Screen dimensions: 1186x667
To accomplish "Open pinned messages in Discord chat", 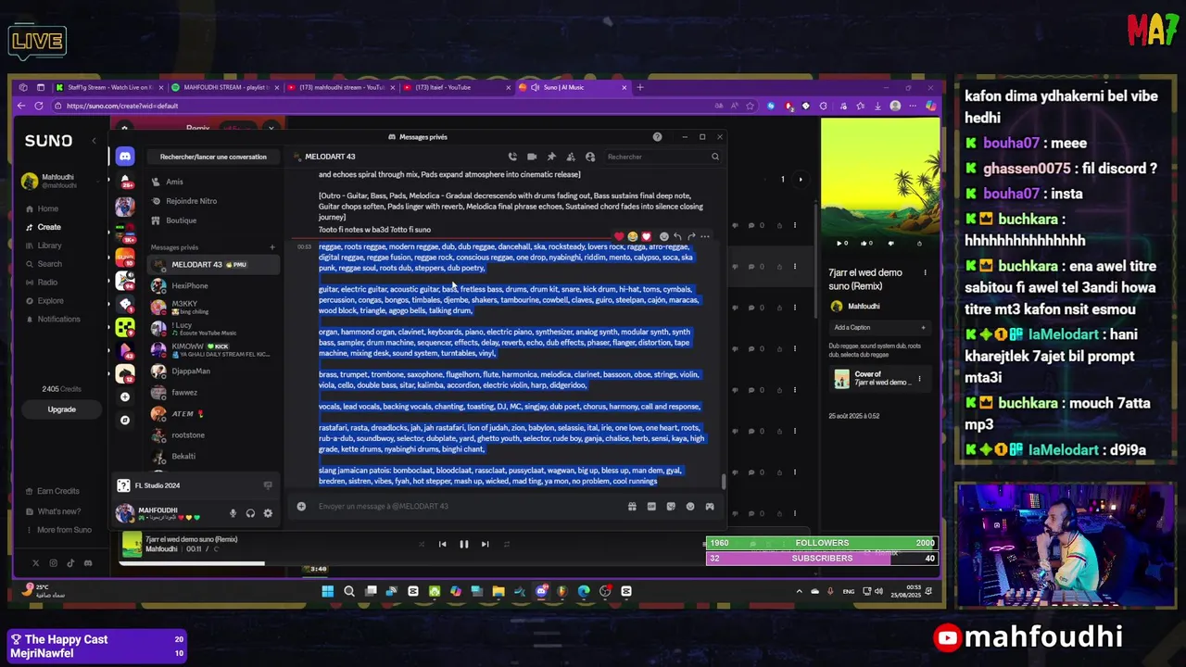I will click(551, 157).
